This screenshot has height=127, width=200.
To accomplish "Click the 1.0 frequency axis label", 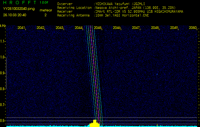I will click(x=3, y=57).
